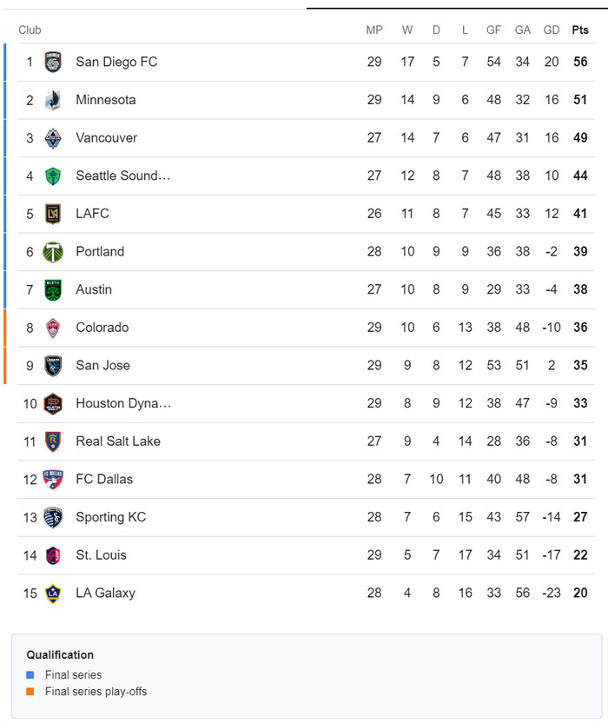
Task: Click the Portland Timbers logo
Action: tap(53, 252)
